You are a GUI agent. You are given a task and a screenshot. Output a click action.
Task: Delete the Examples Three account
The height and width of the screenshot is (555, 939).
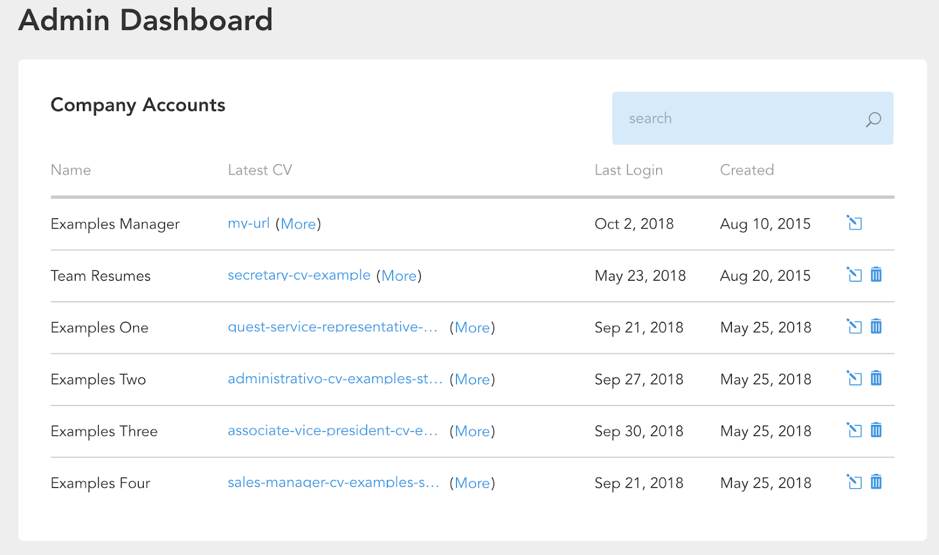pos(876,430)
